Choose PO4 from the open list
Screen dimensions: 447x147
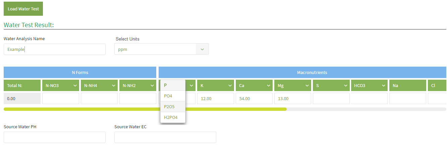(x=173, y=96)
